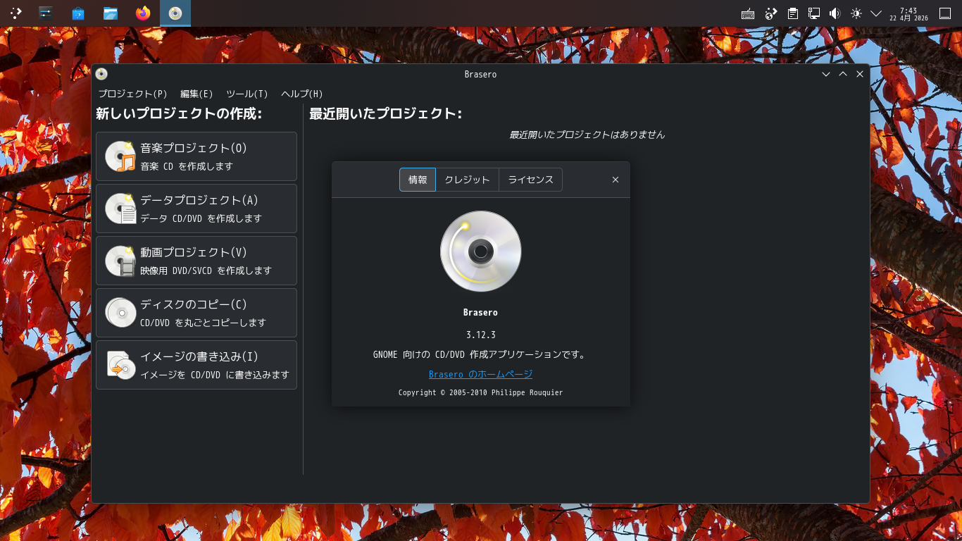Open the KDE application launcher

[x=15, y=13]
